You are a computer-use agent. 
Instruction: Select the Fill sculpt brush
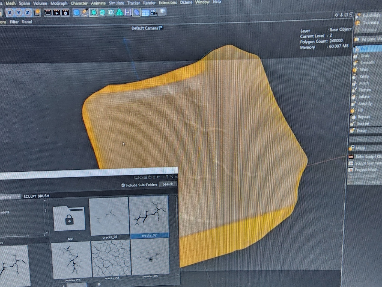(x=366, y=110)
